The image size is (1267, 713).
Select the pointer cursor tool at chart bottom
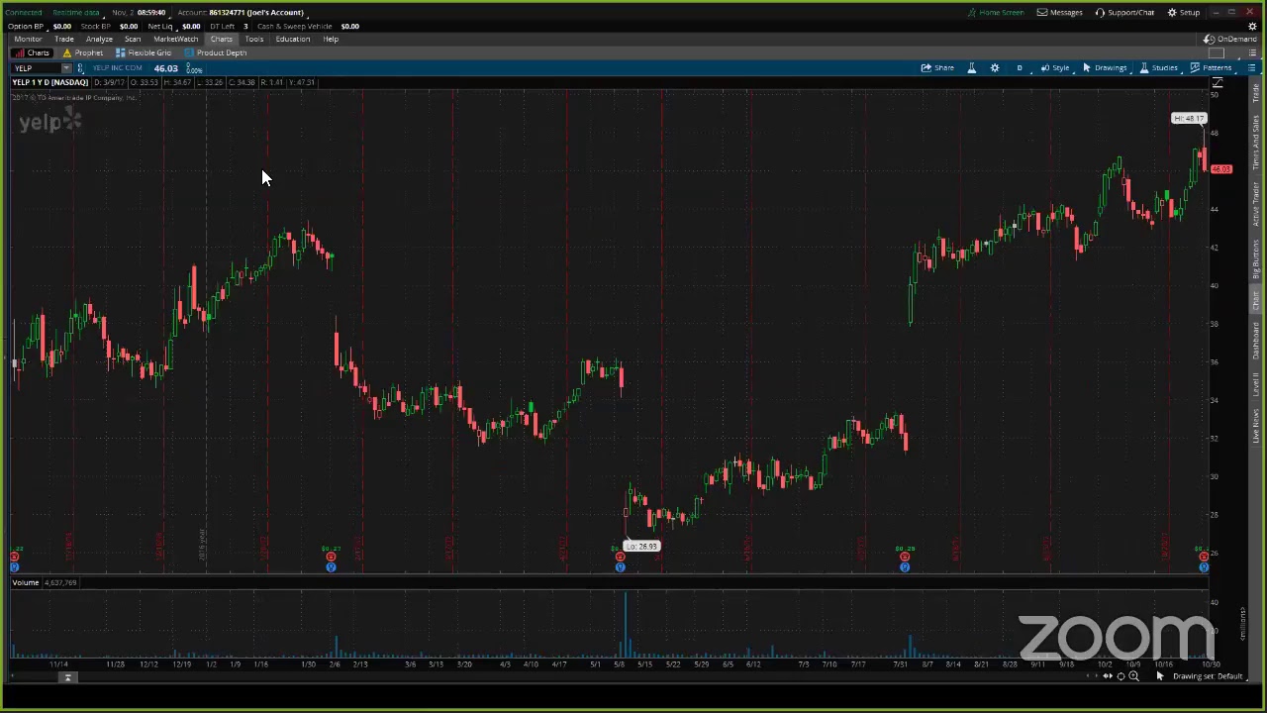pyautogui.click(x=1160, y=676)
